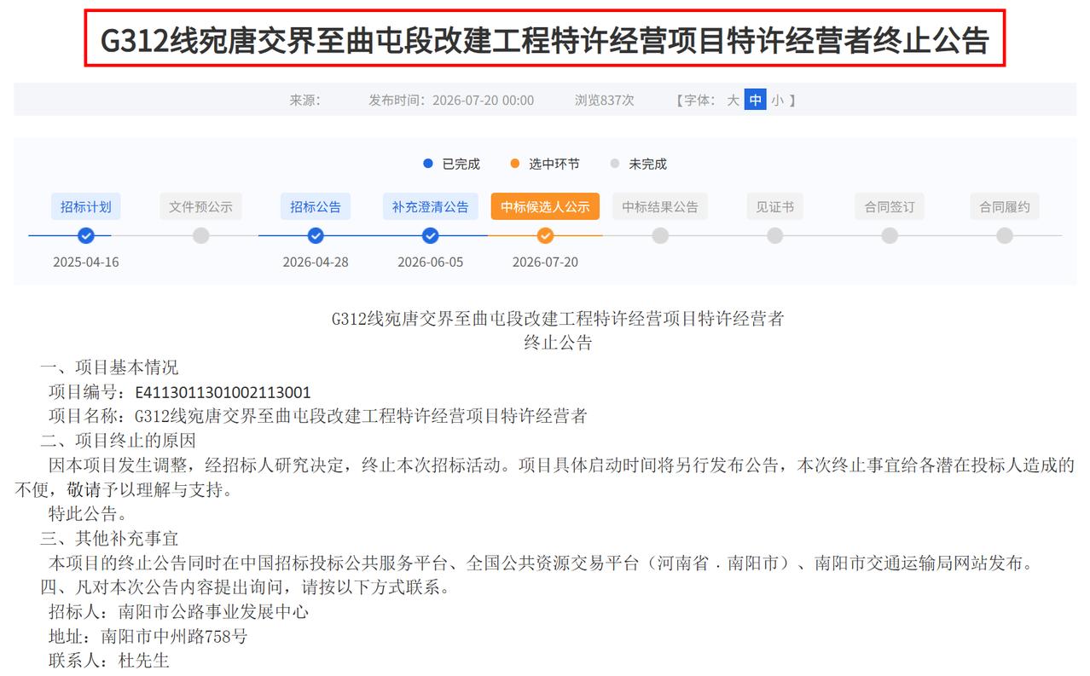Click the date 2026-06-05 under 补充澄清公告
Viewport: 1090px width, 676px height.
(x=430, y=262)
